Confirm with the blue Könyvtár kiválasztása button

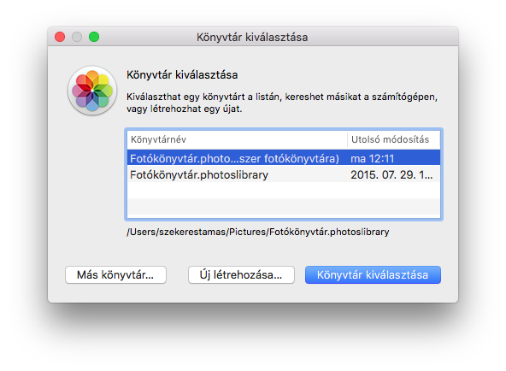click(x=373, y=275)
